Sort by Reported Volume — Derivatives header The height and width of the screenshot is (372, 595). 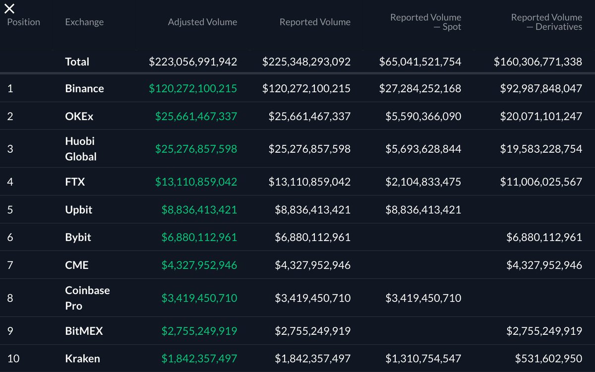click(x=546, y=22)
